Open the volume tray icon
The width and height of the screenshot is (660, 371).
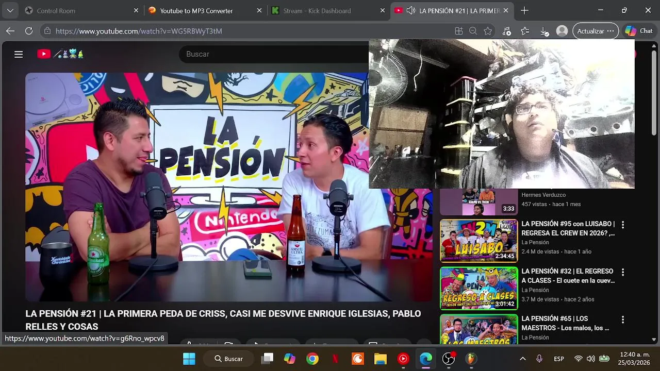[x=591, y=359]
